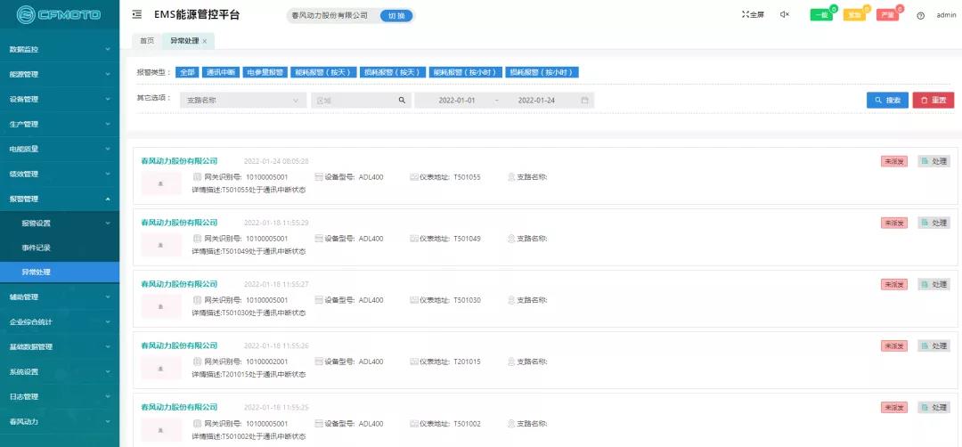Click 处理 for T201015 alarm
This screenshot has width=962, height=447.
[x=933, y=345]
